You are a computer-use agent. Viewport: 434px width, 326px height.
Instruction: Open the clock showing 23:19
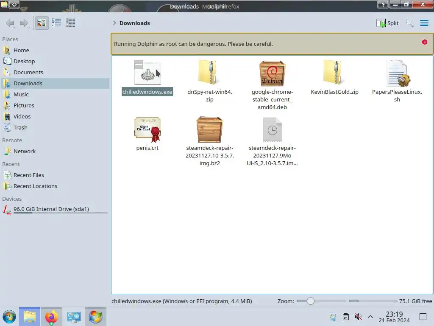(394, 317)
